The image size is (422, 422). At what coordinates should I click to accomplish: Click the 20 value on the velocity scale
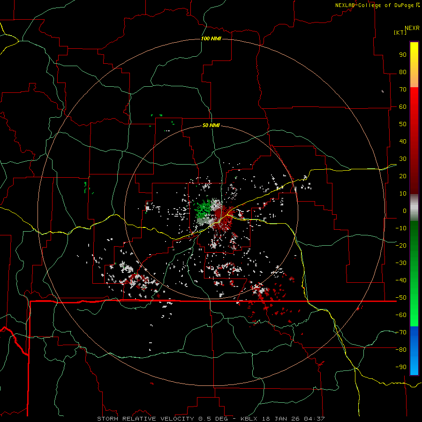[x=403, y=176]
